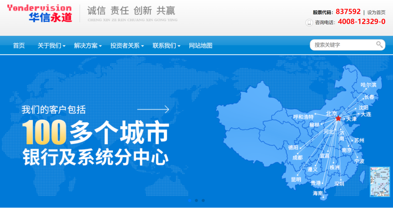Click the 榆林 city label on map
Screen dimensions: 393x208
point(314,125)
